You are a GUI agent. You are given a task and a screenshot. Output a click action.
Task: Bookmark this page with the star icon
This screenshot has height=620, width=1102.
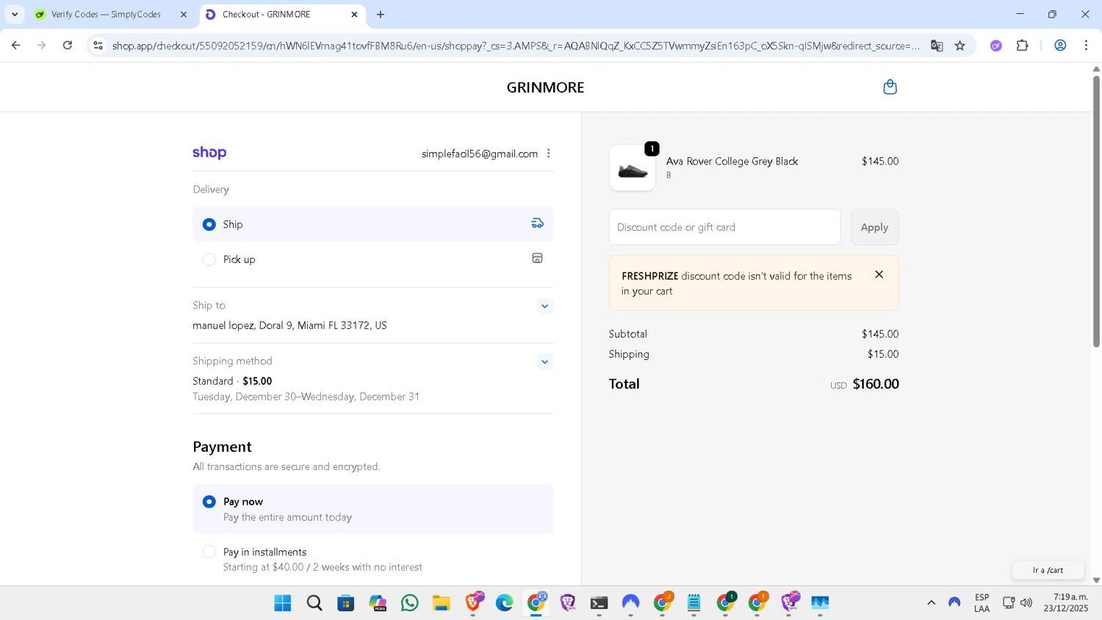click(x=960, y=46)
